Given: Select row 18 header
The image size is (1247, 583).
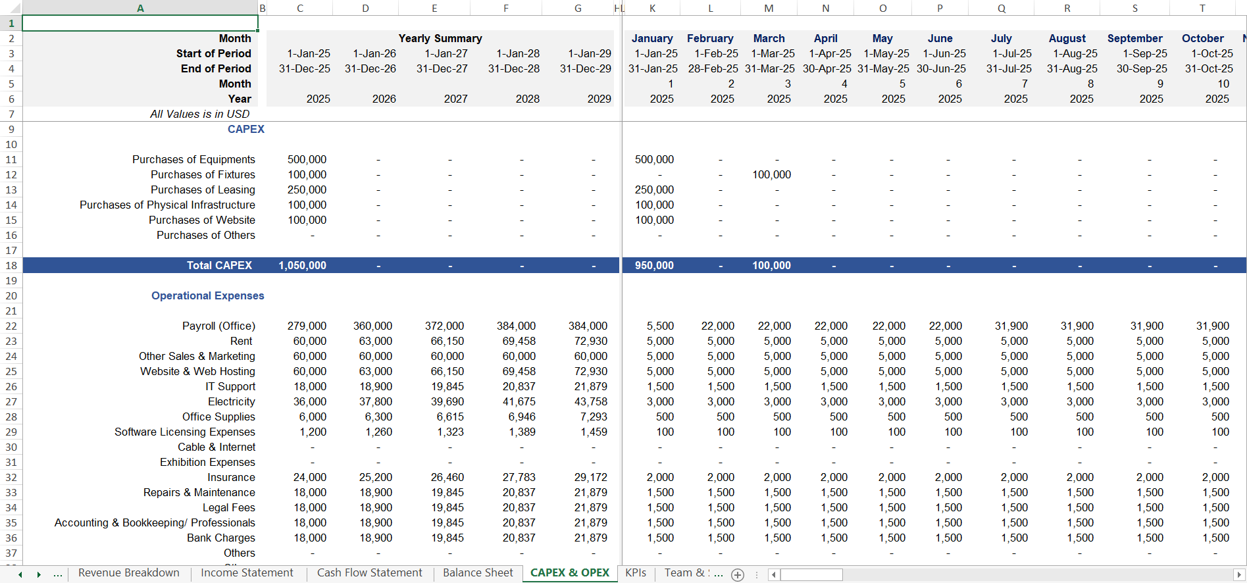Looking at the screenshot, I should tap(11, 265).
